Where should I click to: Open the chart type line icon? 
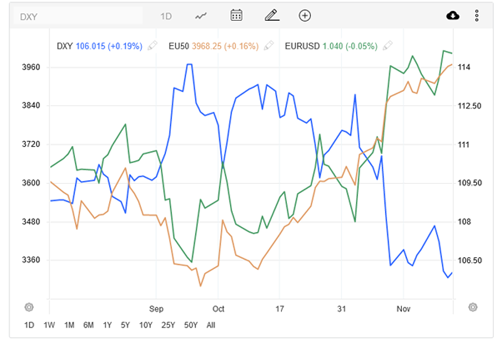[201, 16]
